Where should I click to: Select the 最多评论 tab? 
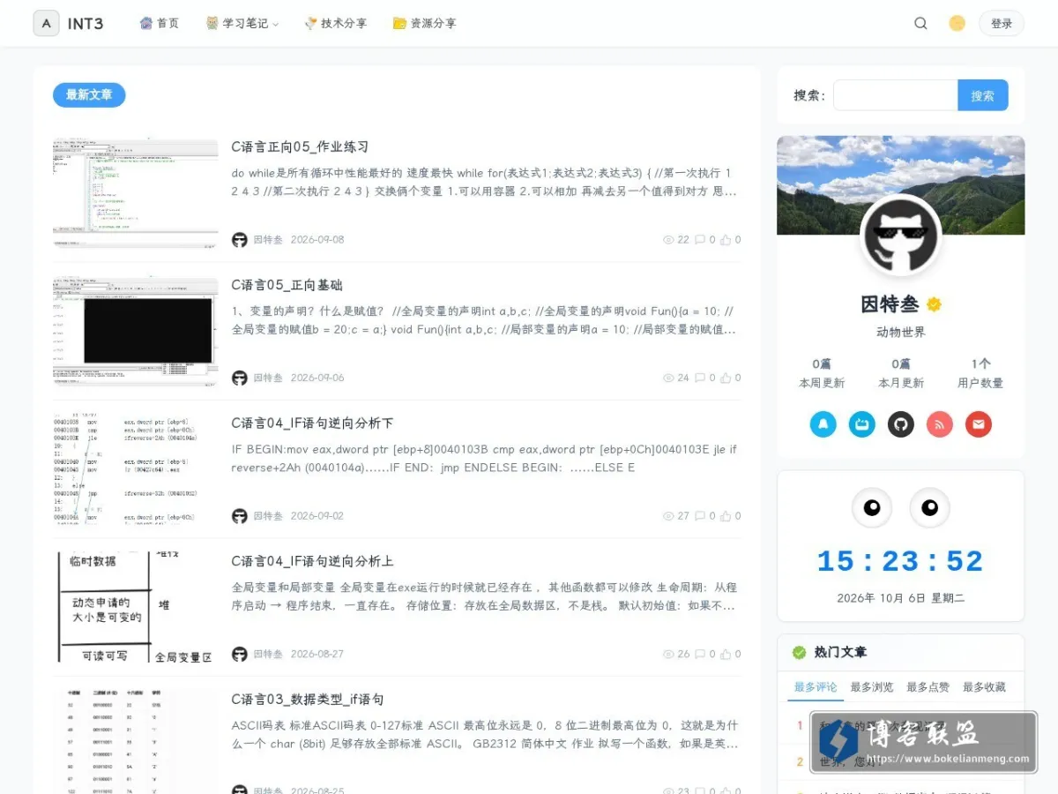pos(816,687)
